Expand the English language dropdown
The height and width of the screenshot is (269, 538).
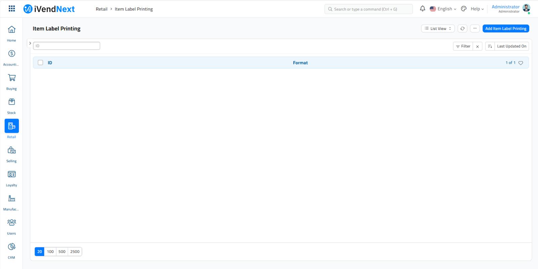443,9
